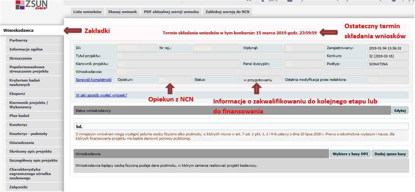This screenshot has height=192, width=415.
Task: Switch to Kryterium badań naukowych tab
Action: (x=35, y=83)
